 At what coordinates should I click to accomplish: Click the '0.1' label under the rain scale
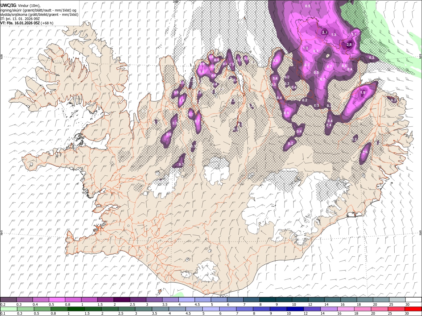click(2, 314)
